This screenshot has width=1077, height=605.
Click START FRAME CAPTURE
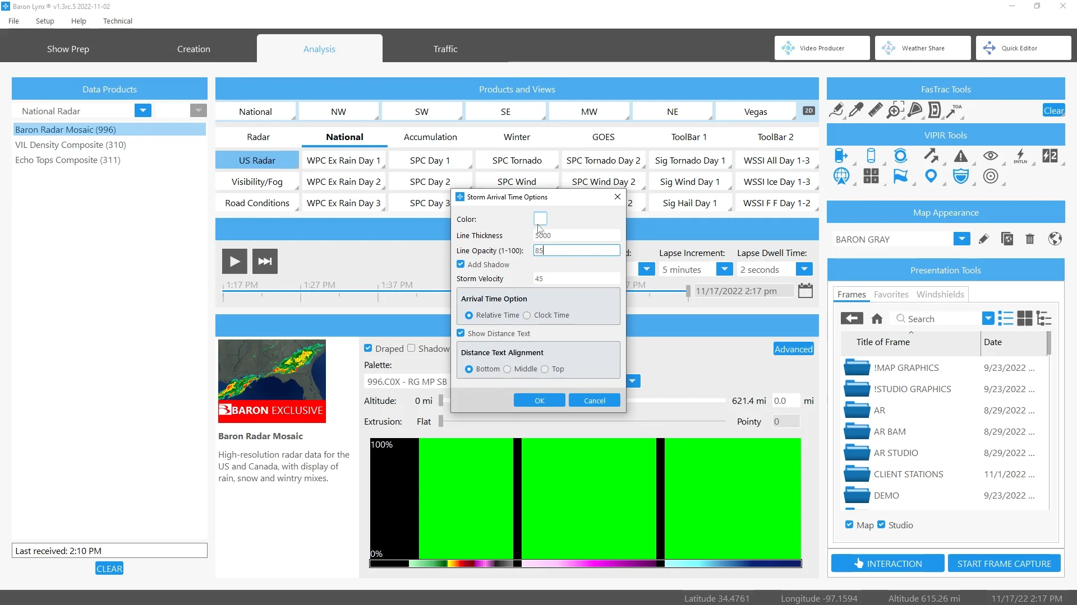point(1004,564)
